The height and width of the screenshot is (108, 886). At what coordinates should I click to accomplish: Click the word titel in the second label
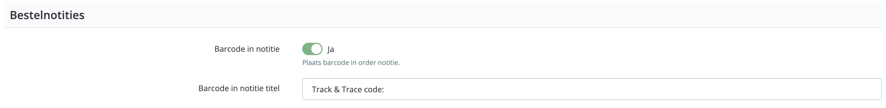point(271,88)
